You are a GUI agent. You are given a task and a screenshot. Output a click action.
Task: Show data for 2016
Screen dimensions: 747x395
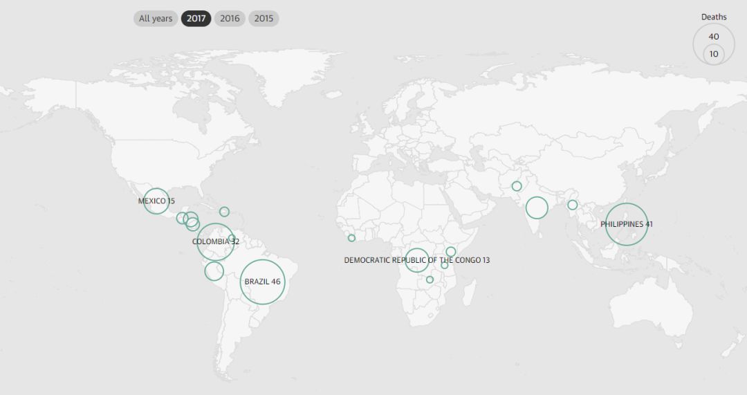point(230,19)
